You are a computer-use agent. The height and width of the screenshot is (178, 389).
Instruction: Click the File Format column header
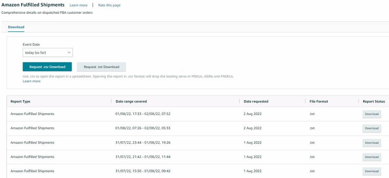click(319, 101)
